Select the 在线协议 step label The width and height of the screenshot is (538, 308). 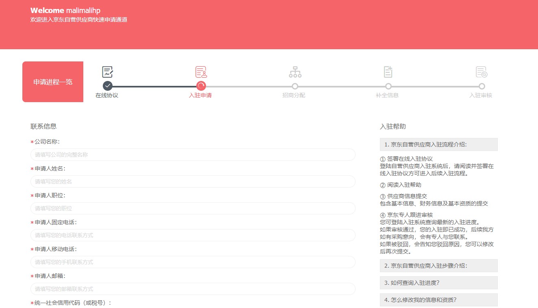(107, 96)
